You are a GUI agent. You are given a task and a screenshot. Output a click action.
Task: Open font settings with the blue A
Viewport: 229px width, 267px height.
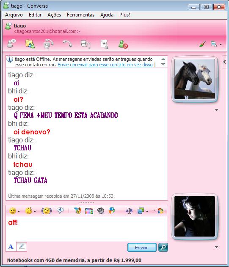tap(11, 247)
